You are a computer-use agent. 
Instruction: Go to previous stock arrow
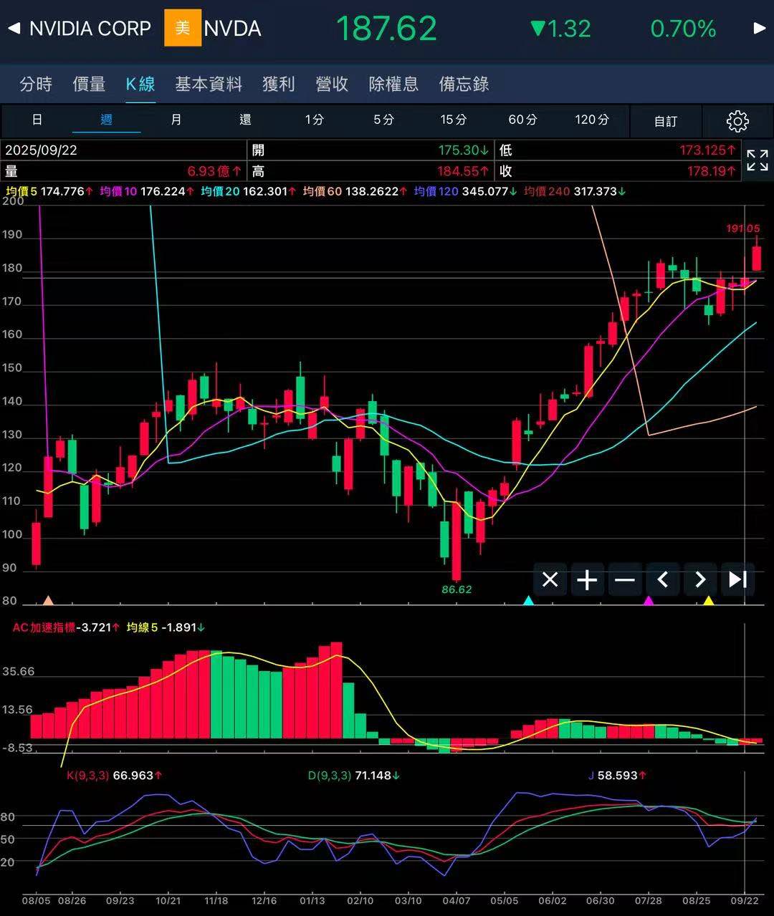(x=14, y=29)
